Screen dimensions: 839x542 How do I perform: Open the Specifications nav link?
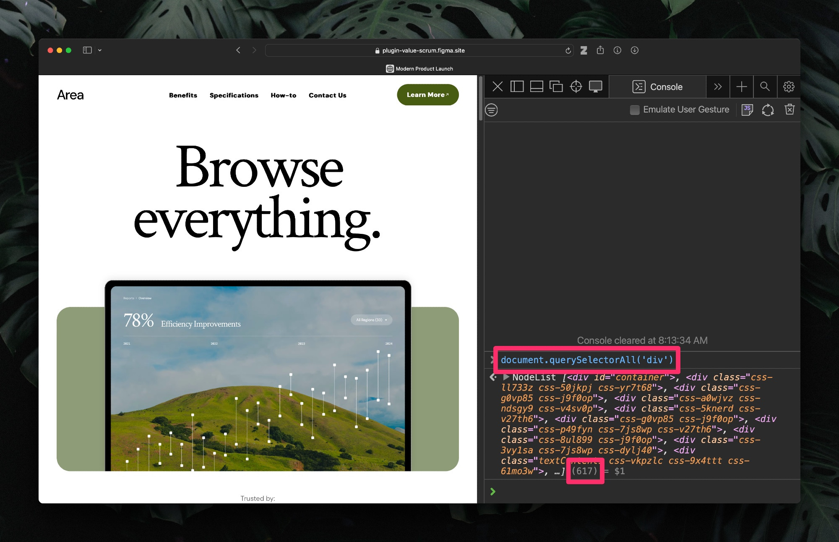coord(234,95)
